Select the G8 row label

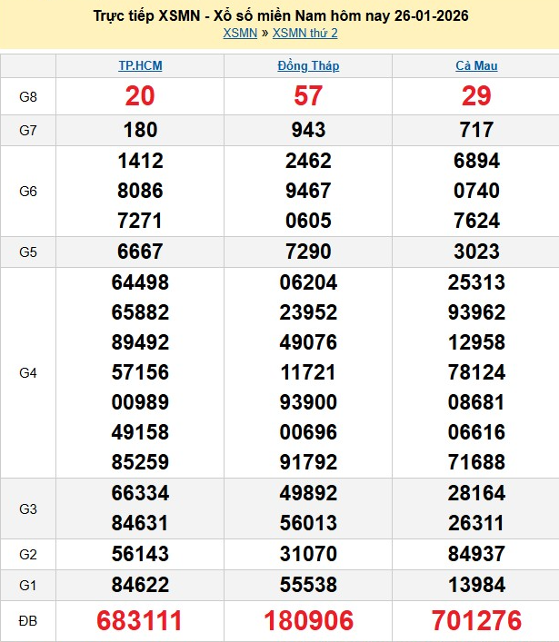[x=27, y=97]
